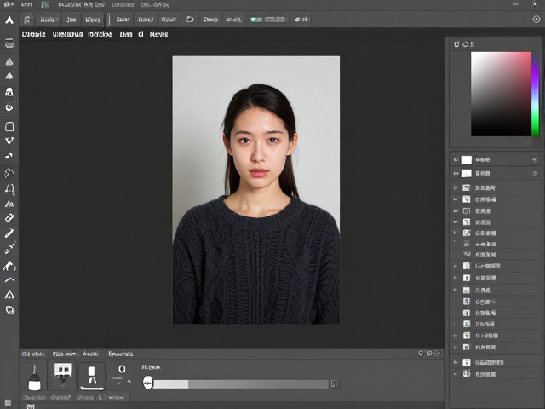Click the bucket icon above the color picker
Screen dimensions: 545x409
click(456, 44)
